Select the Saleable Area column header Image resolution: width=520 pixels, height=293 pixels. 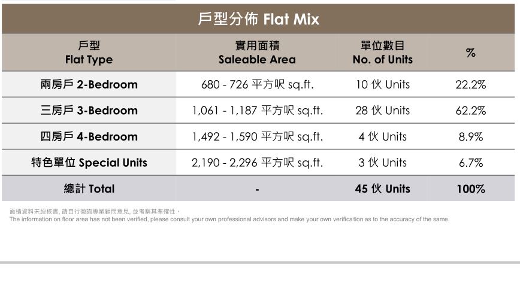click(257, 53)
